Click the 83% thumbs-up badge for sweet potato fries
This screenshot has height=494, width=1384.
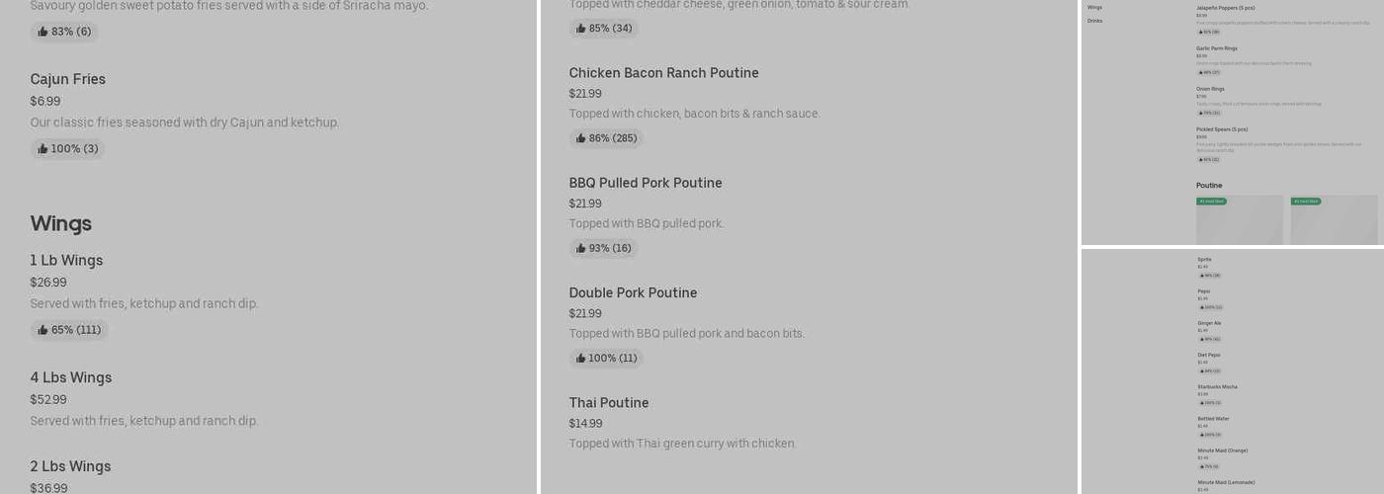click(63, 32)
